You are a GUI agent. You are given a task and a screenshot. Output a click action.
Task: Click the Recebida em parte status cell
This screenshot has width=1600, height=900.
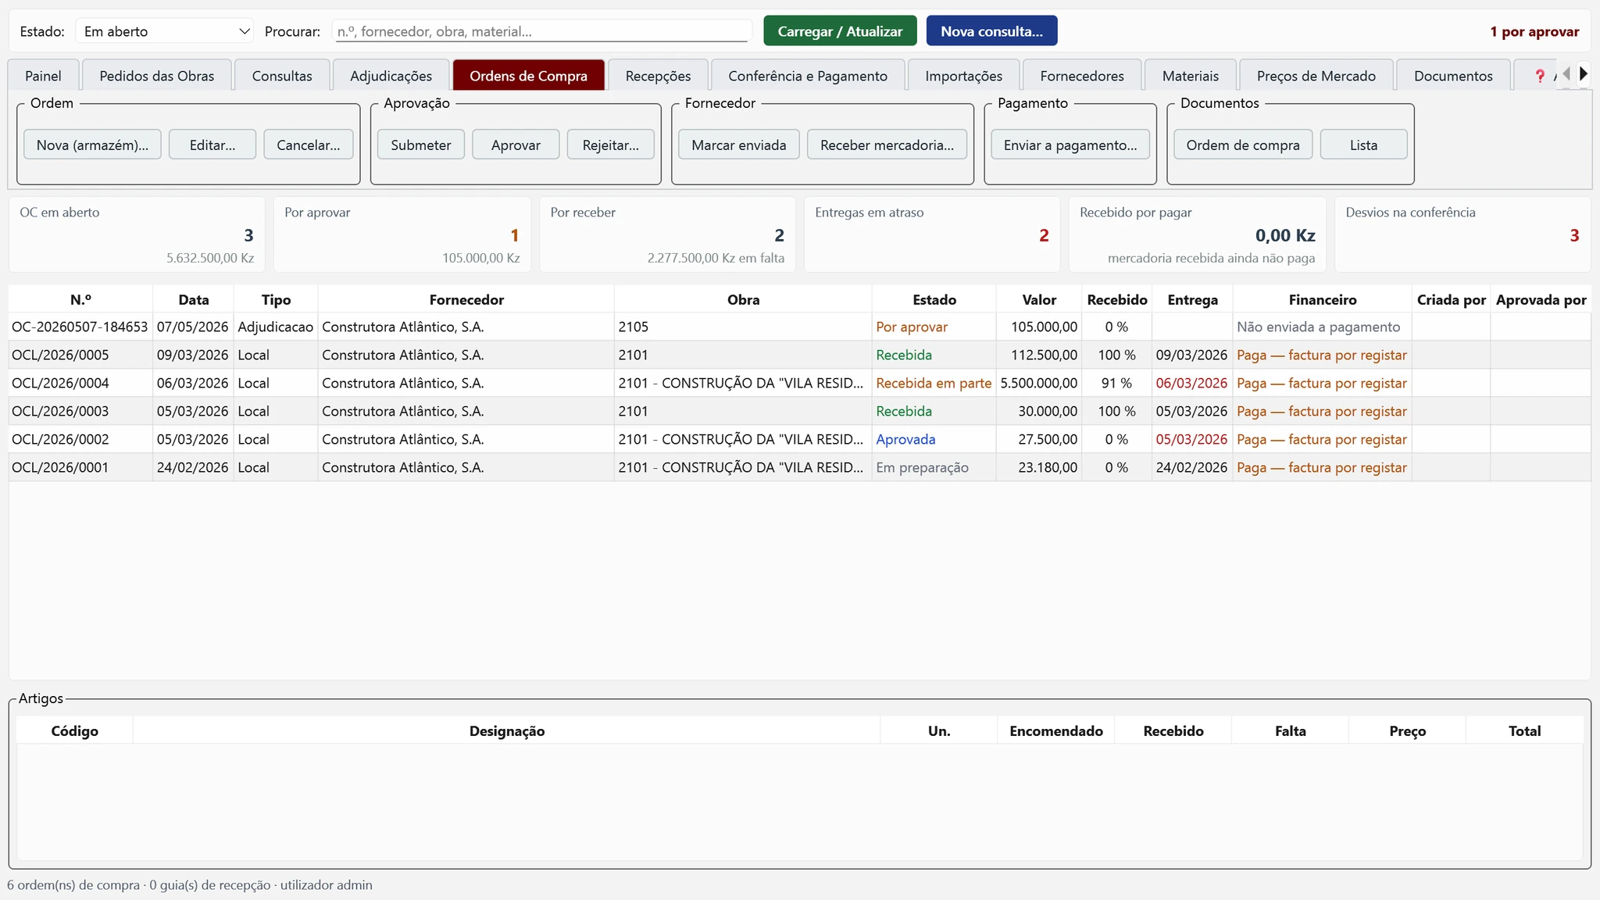[934, 383]
